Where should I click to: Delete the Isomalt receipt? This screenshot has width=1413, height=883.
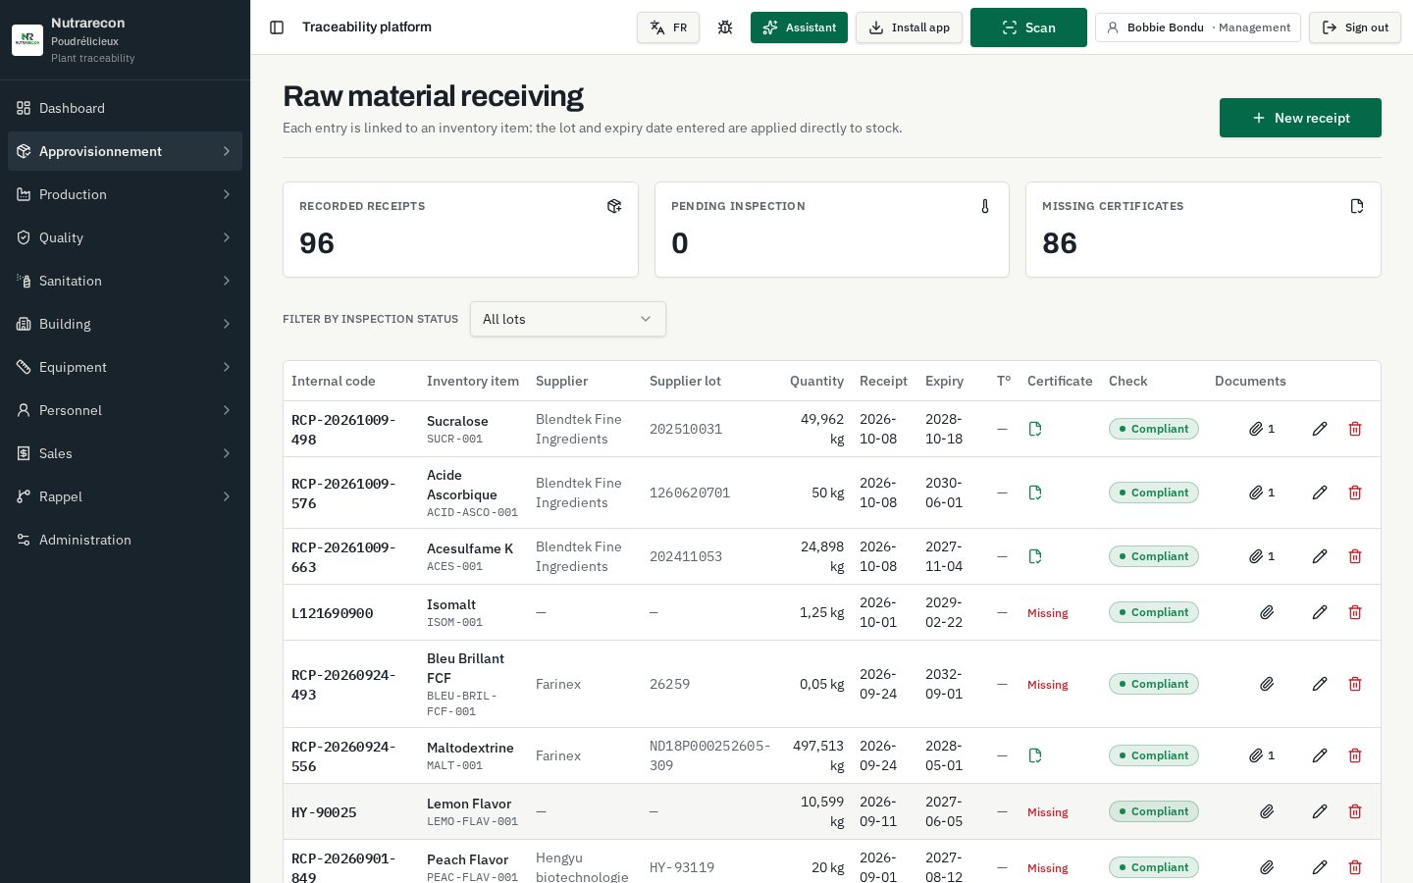pos(1355,612)
